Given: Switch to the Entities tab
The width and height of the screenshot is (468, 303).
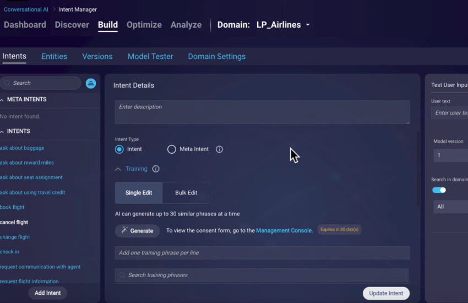Looking at the screenshot, I should [54, 56].
